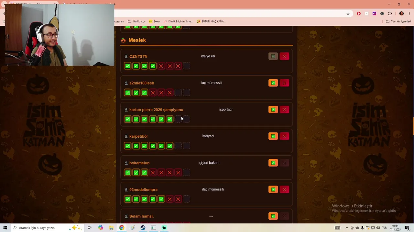Open the Yeni klasör bookmark folder
The image size is (414, 232).
pos(136,22)
